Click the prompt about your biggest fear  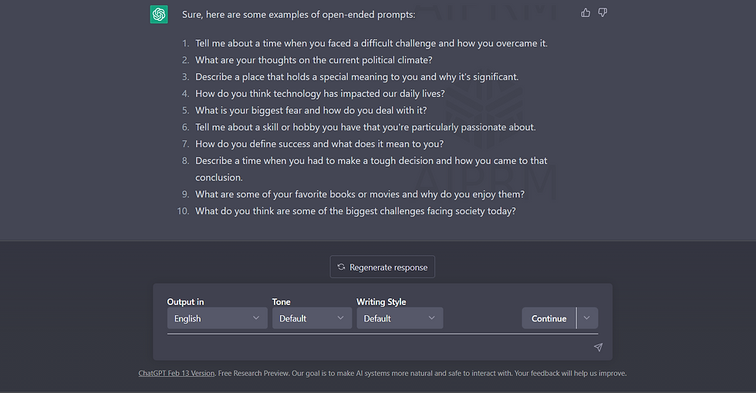point(311,110)
